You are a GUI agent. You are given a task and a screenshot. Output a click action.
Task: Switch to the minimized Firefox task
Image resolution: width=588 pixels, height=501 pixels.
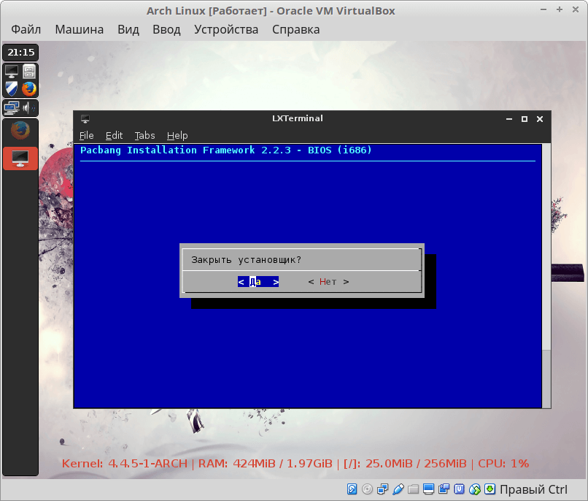tap(20, 131)
